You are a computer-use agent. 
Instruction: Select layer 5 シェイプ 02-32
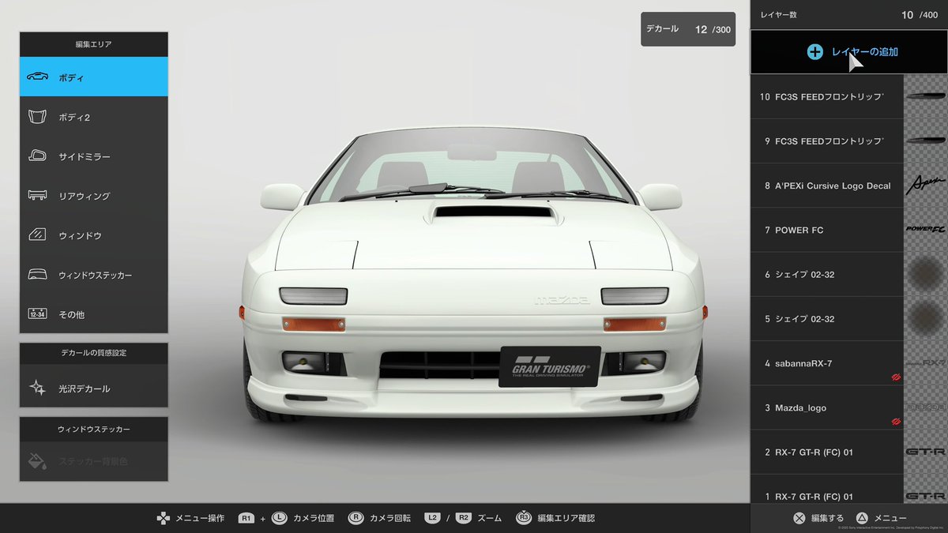(x=826, y=319)
